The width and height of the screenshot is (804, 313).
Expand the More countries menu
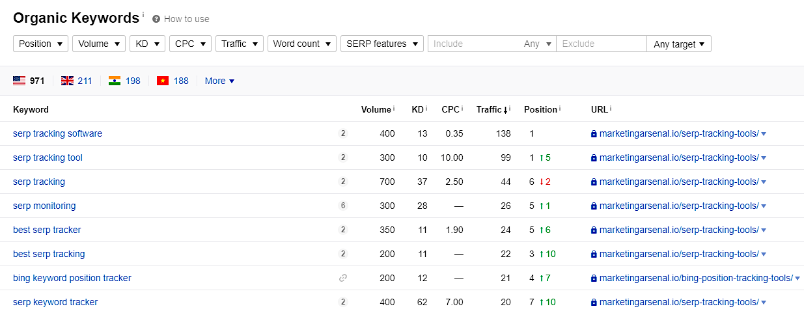(219, 81)
